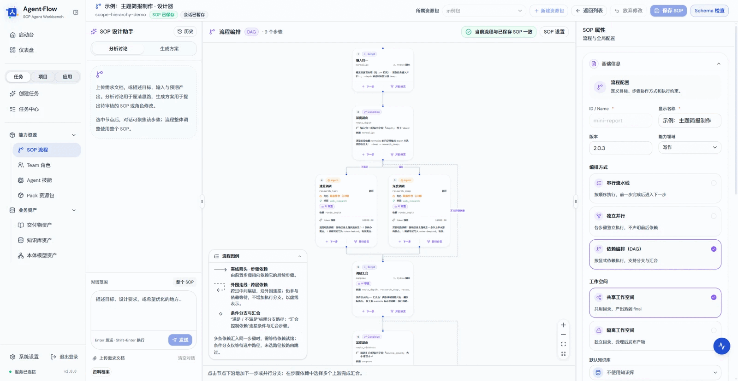Viewport: 738px width, 381px height.
Task: Collapse the 流程图例 legend panel
Action: tap(300, 256)
